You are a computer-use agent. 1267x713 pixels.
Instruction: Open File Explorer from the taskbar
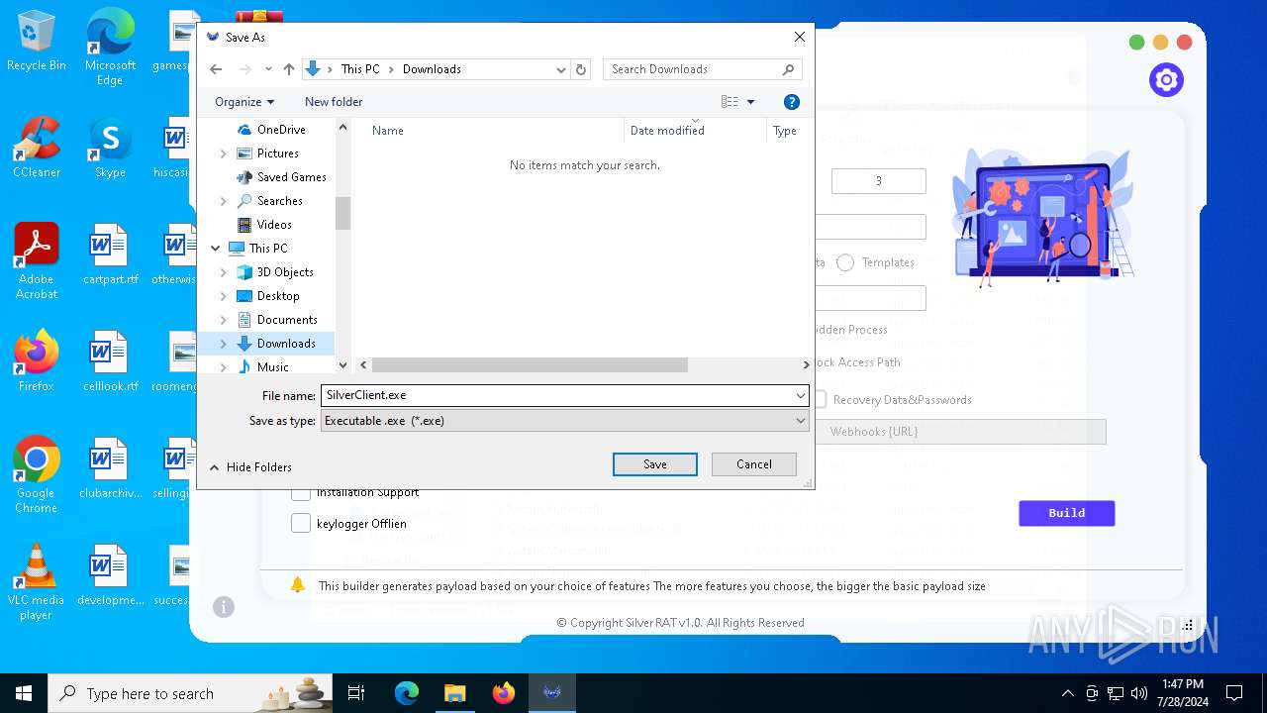pos(454,693)
